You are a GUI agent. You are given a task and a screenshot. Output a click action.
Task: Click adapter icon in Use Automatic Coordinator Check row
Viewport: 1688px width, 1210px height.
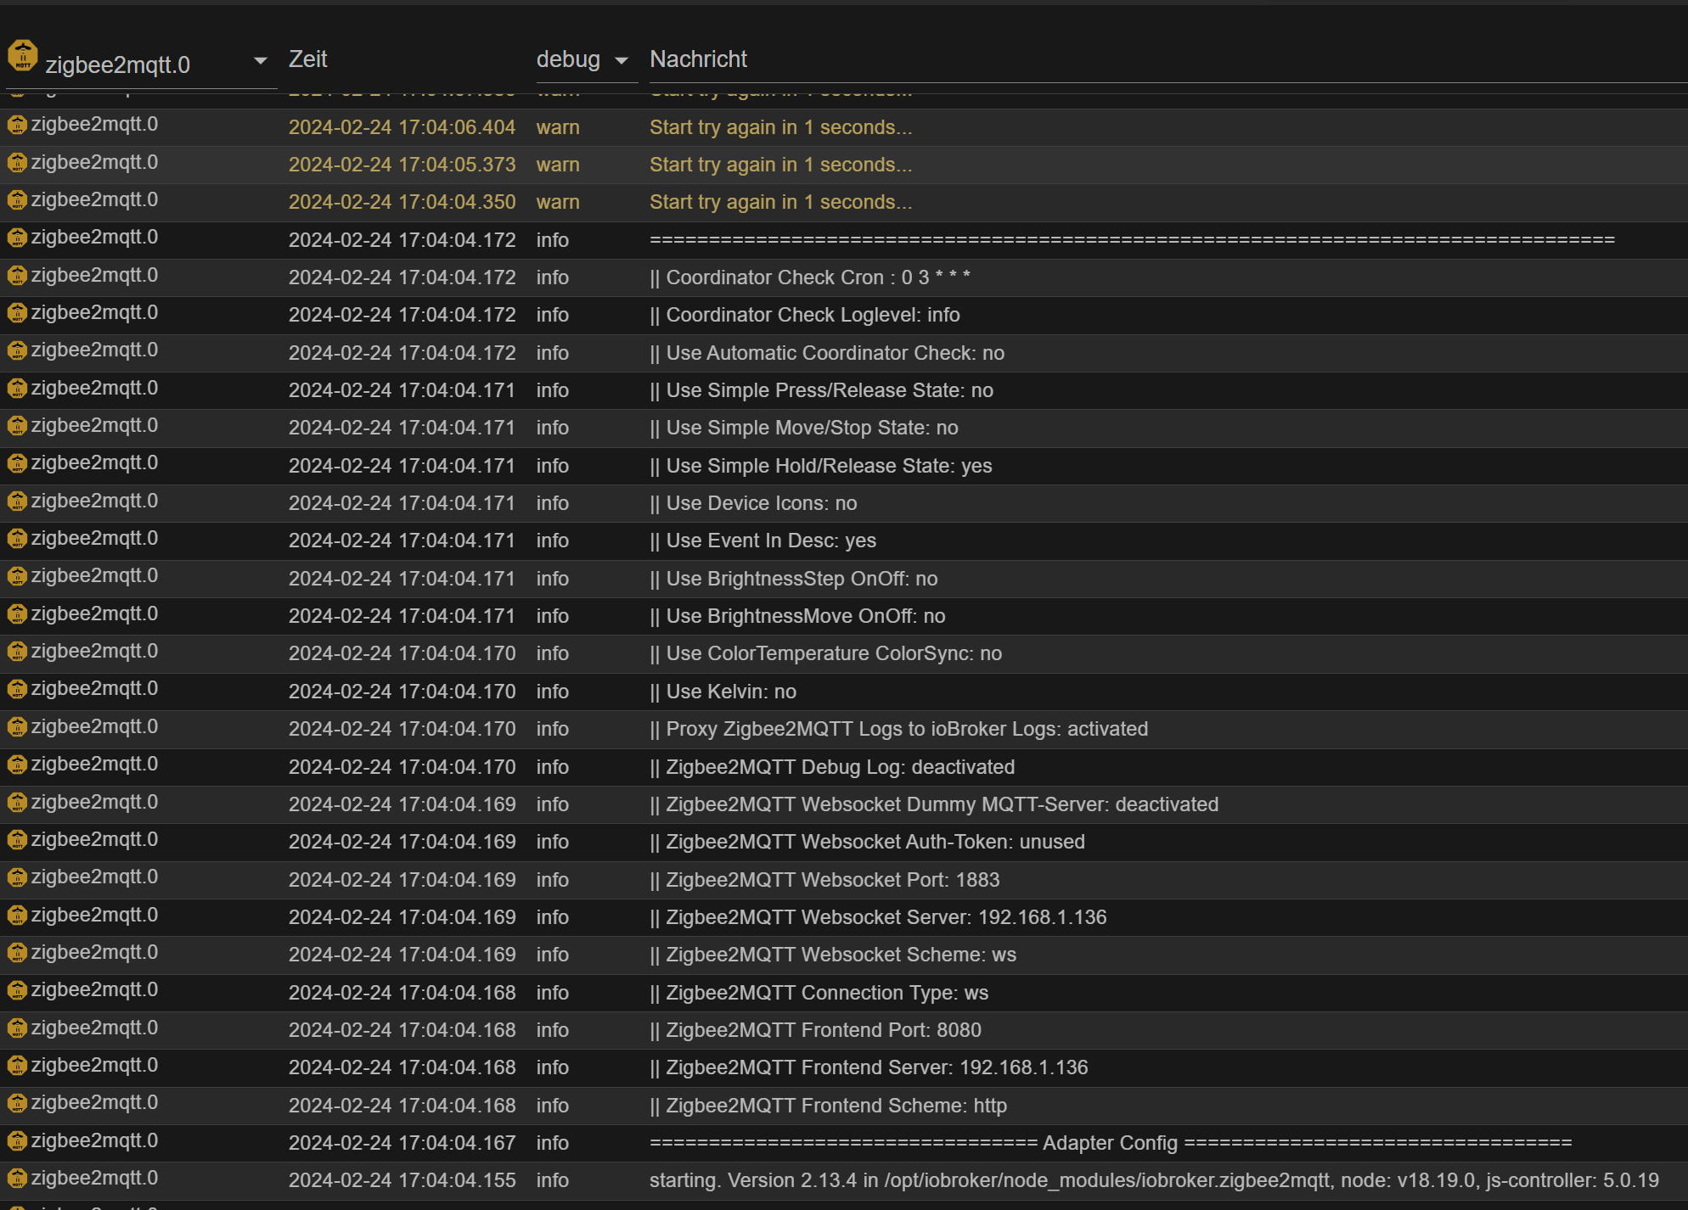[x=17, y=350]
